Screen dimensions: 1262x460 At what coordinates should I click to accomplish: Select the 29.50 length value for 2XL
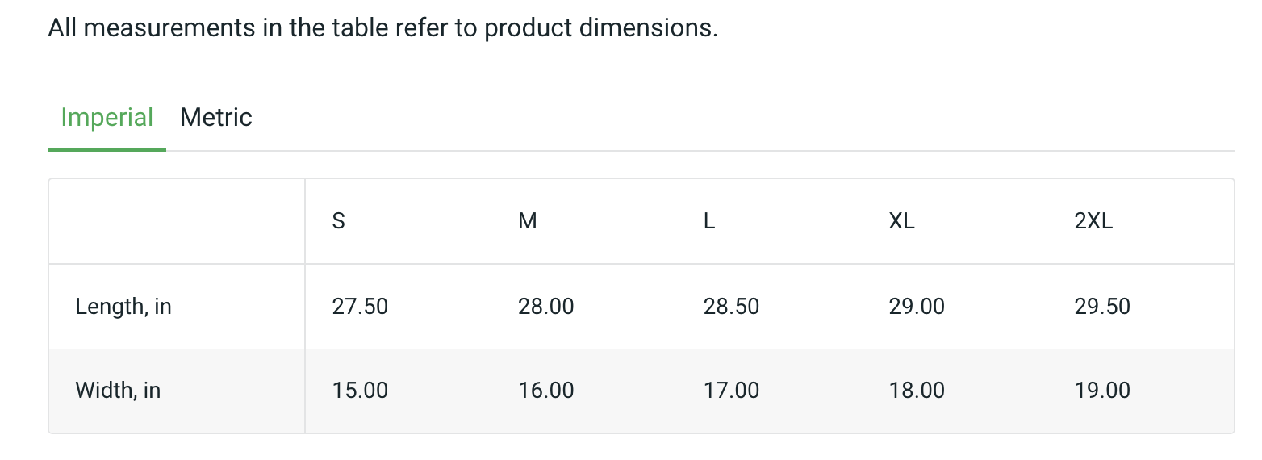tap(1102, 307)
